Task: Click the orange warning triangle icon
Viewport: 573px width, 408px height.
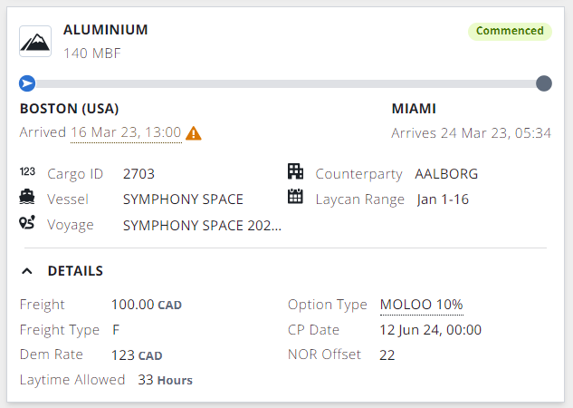Action: pyautogui.click(x=194, y=133)
